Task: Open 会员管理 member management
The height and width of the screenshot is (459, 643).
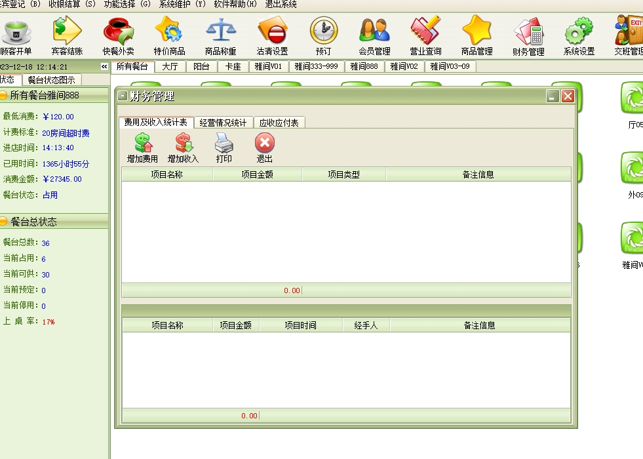Action: pos(374,36)
